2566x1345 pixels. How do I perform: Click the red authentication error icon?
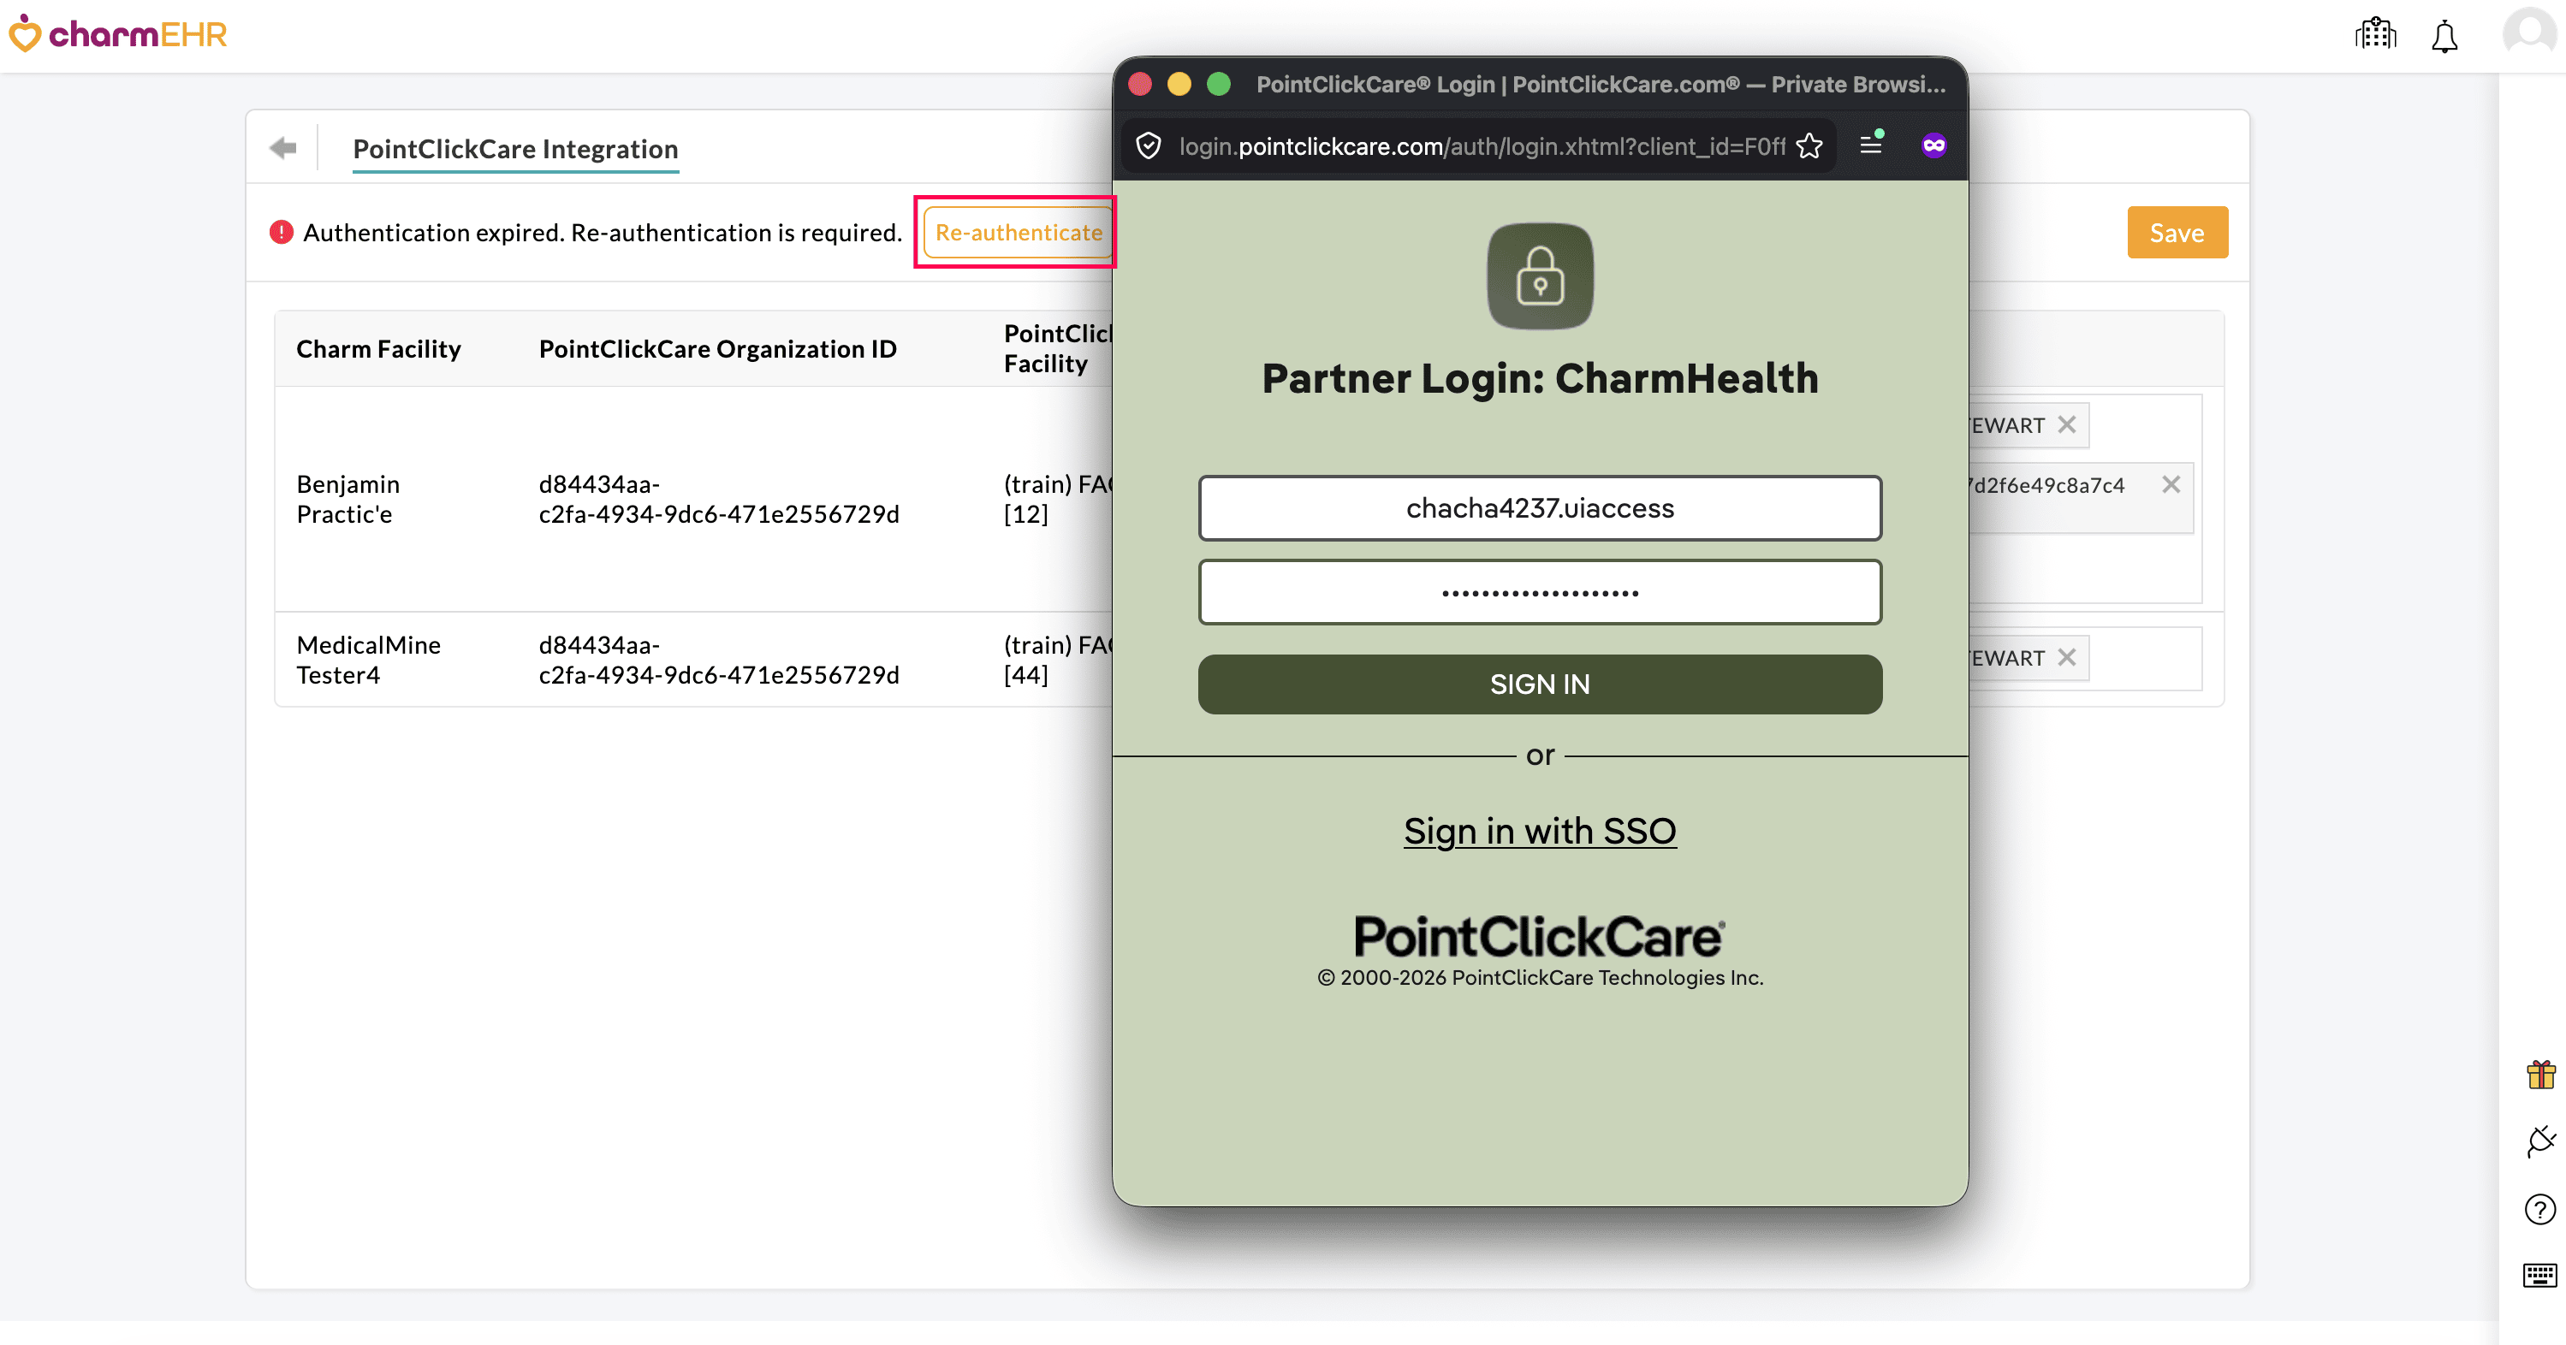tap(281, 232)
